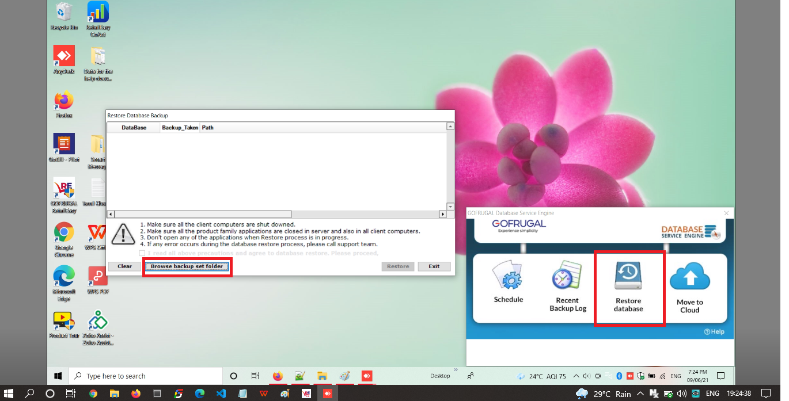Select the Product Tour desktop shortcut
Image resolution: width=789 pixels, height=401 pixels.
click(64, 324)
